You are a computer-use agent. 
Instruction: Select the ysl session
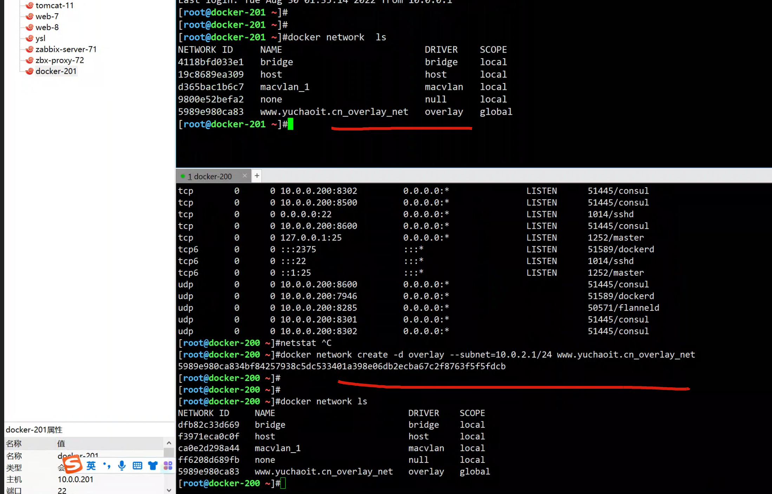pyautogui.click(x=40, y=38)
